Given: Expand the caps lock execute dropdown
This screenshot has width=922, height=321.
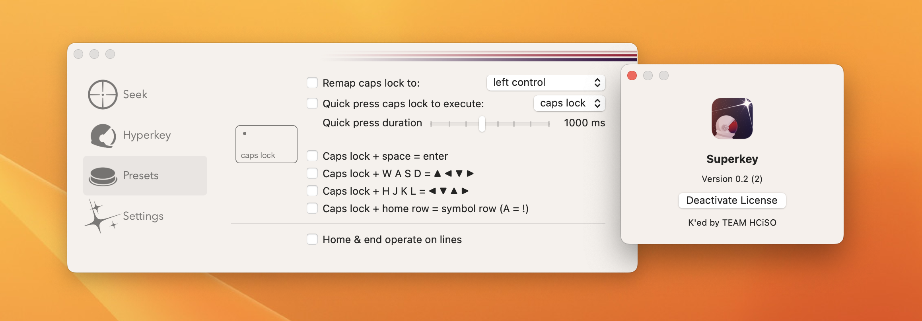Looking at the screenshot, I should (569, 103).
